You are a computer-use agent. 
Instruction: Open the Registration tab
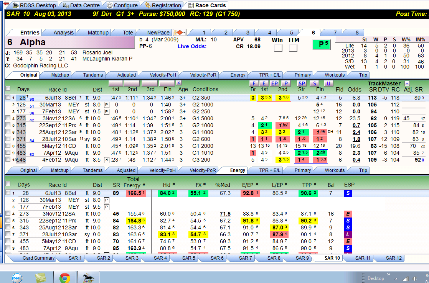tap(163, 5)
